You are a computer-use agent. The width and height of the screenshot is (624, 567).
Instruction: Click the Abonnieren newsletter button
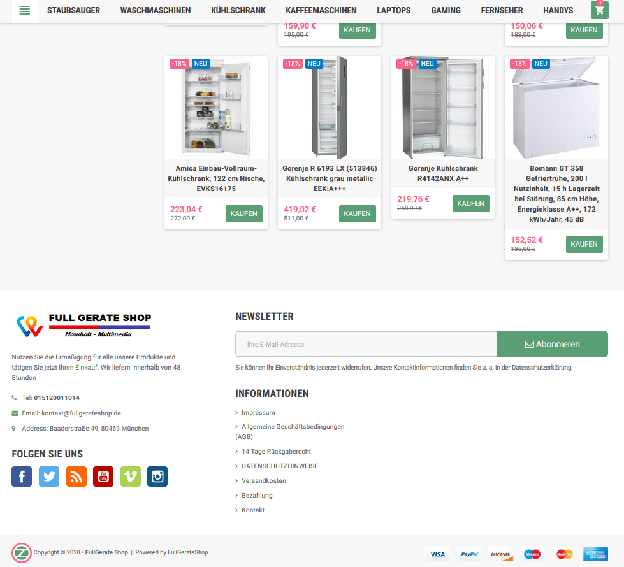[552, 344]
